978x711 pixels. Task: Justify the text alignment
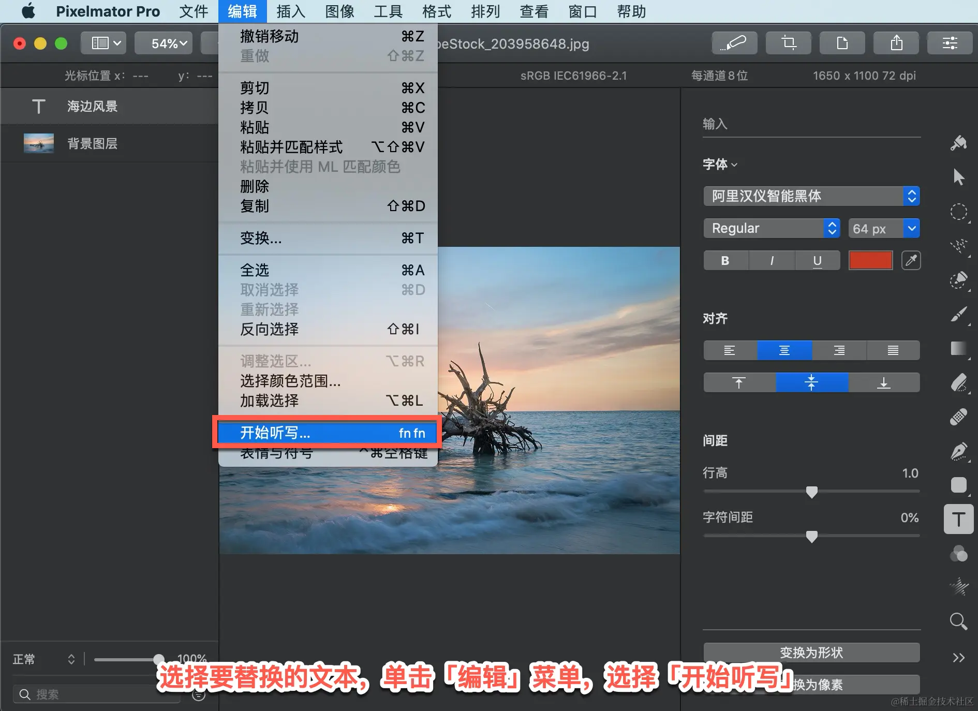[x=893, y=350]
